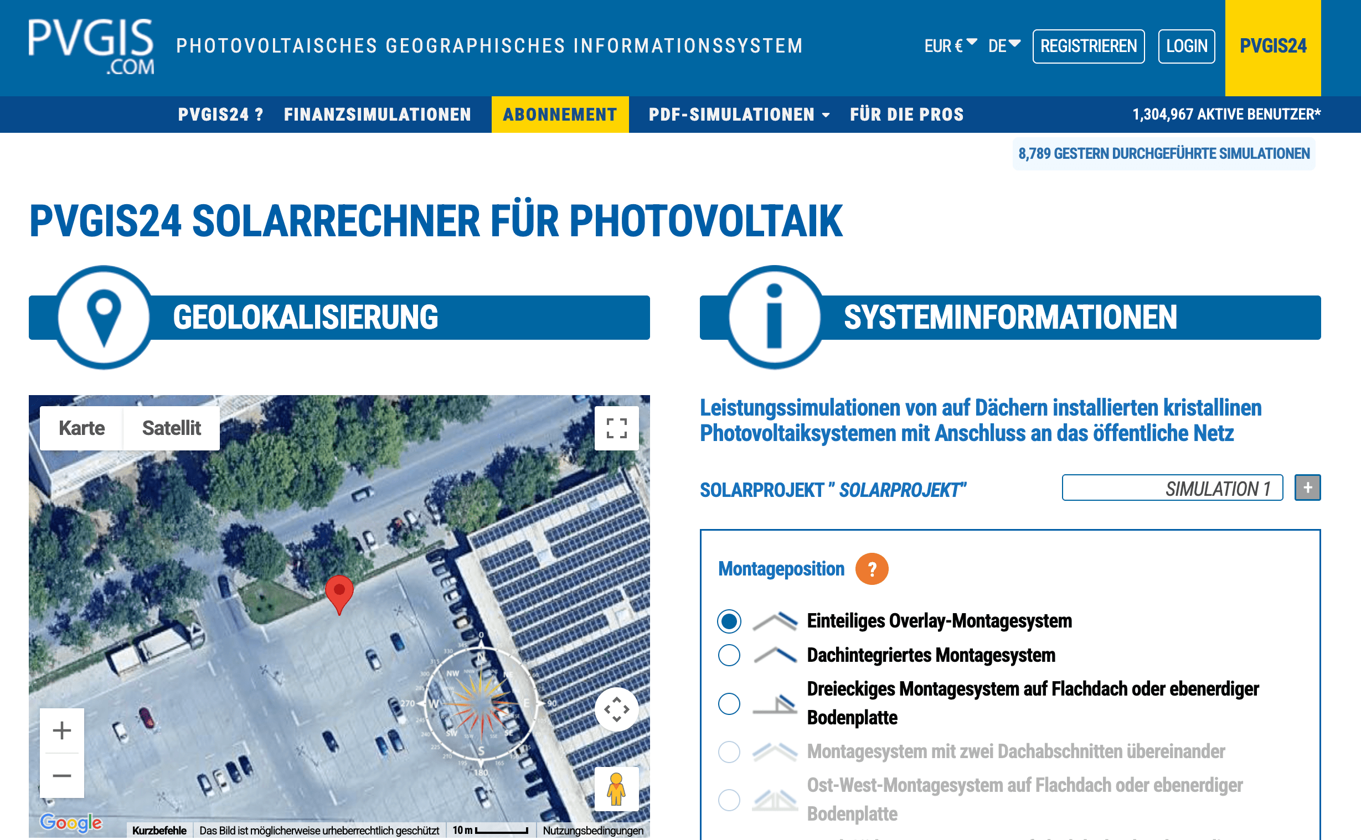Screen dimensions: 1361x840
Task: Click the Registrieren button
Action: coord(1088,46)
